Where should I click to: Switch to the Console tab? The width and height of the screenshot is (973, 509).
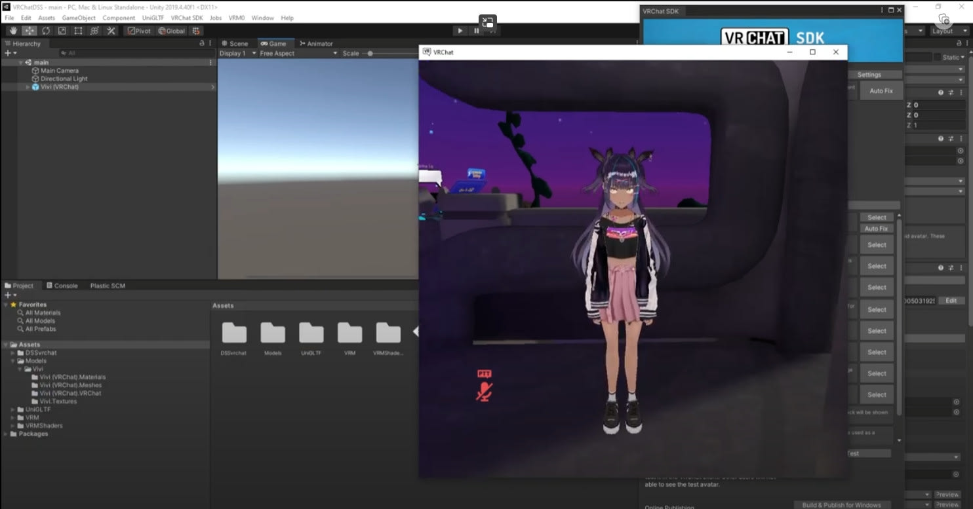click(62, 286)
